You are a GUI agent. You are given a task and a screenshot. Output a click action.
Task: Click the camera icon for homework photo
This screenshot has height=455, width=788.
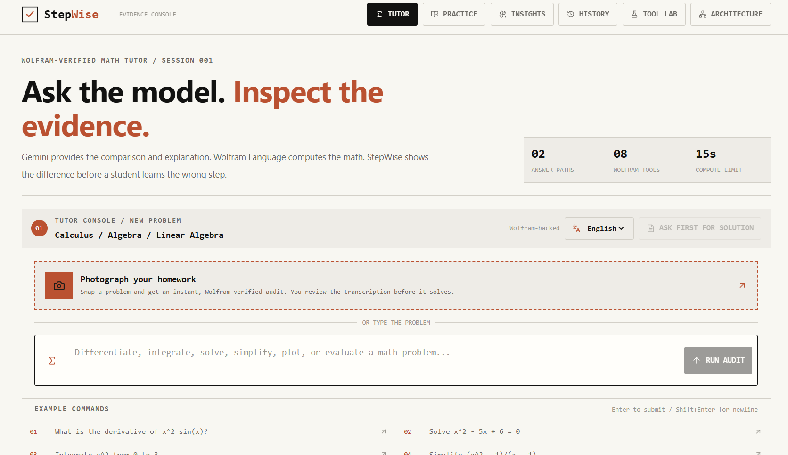click(x=59, y=285)
